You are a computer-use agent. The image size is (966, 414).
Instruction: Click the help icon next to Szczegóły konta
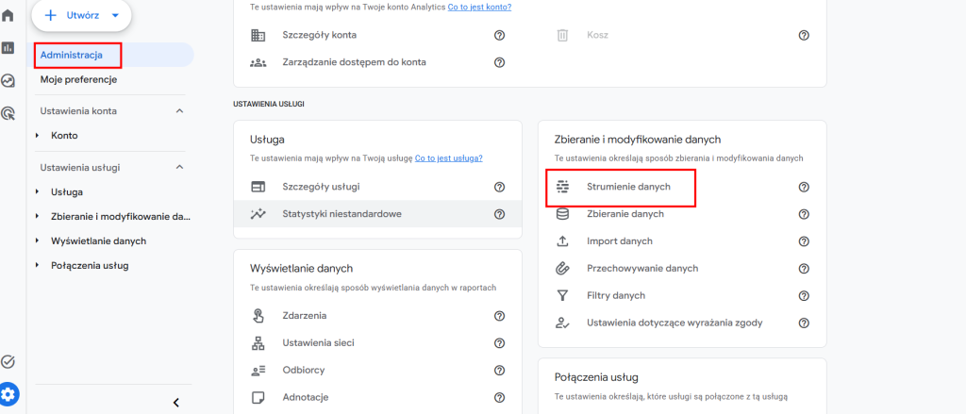tap(500, 35)
